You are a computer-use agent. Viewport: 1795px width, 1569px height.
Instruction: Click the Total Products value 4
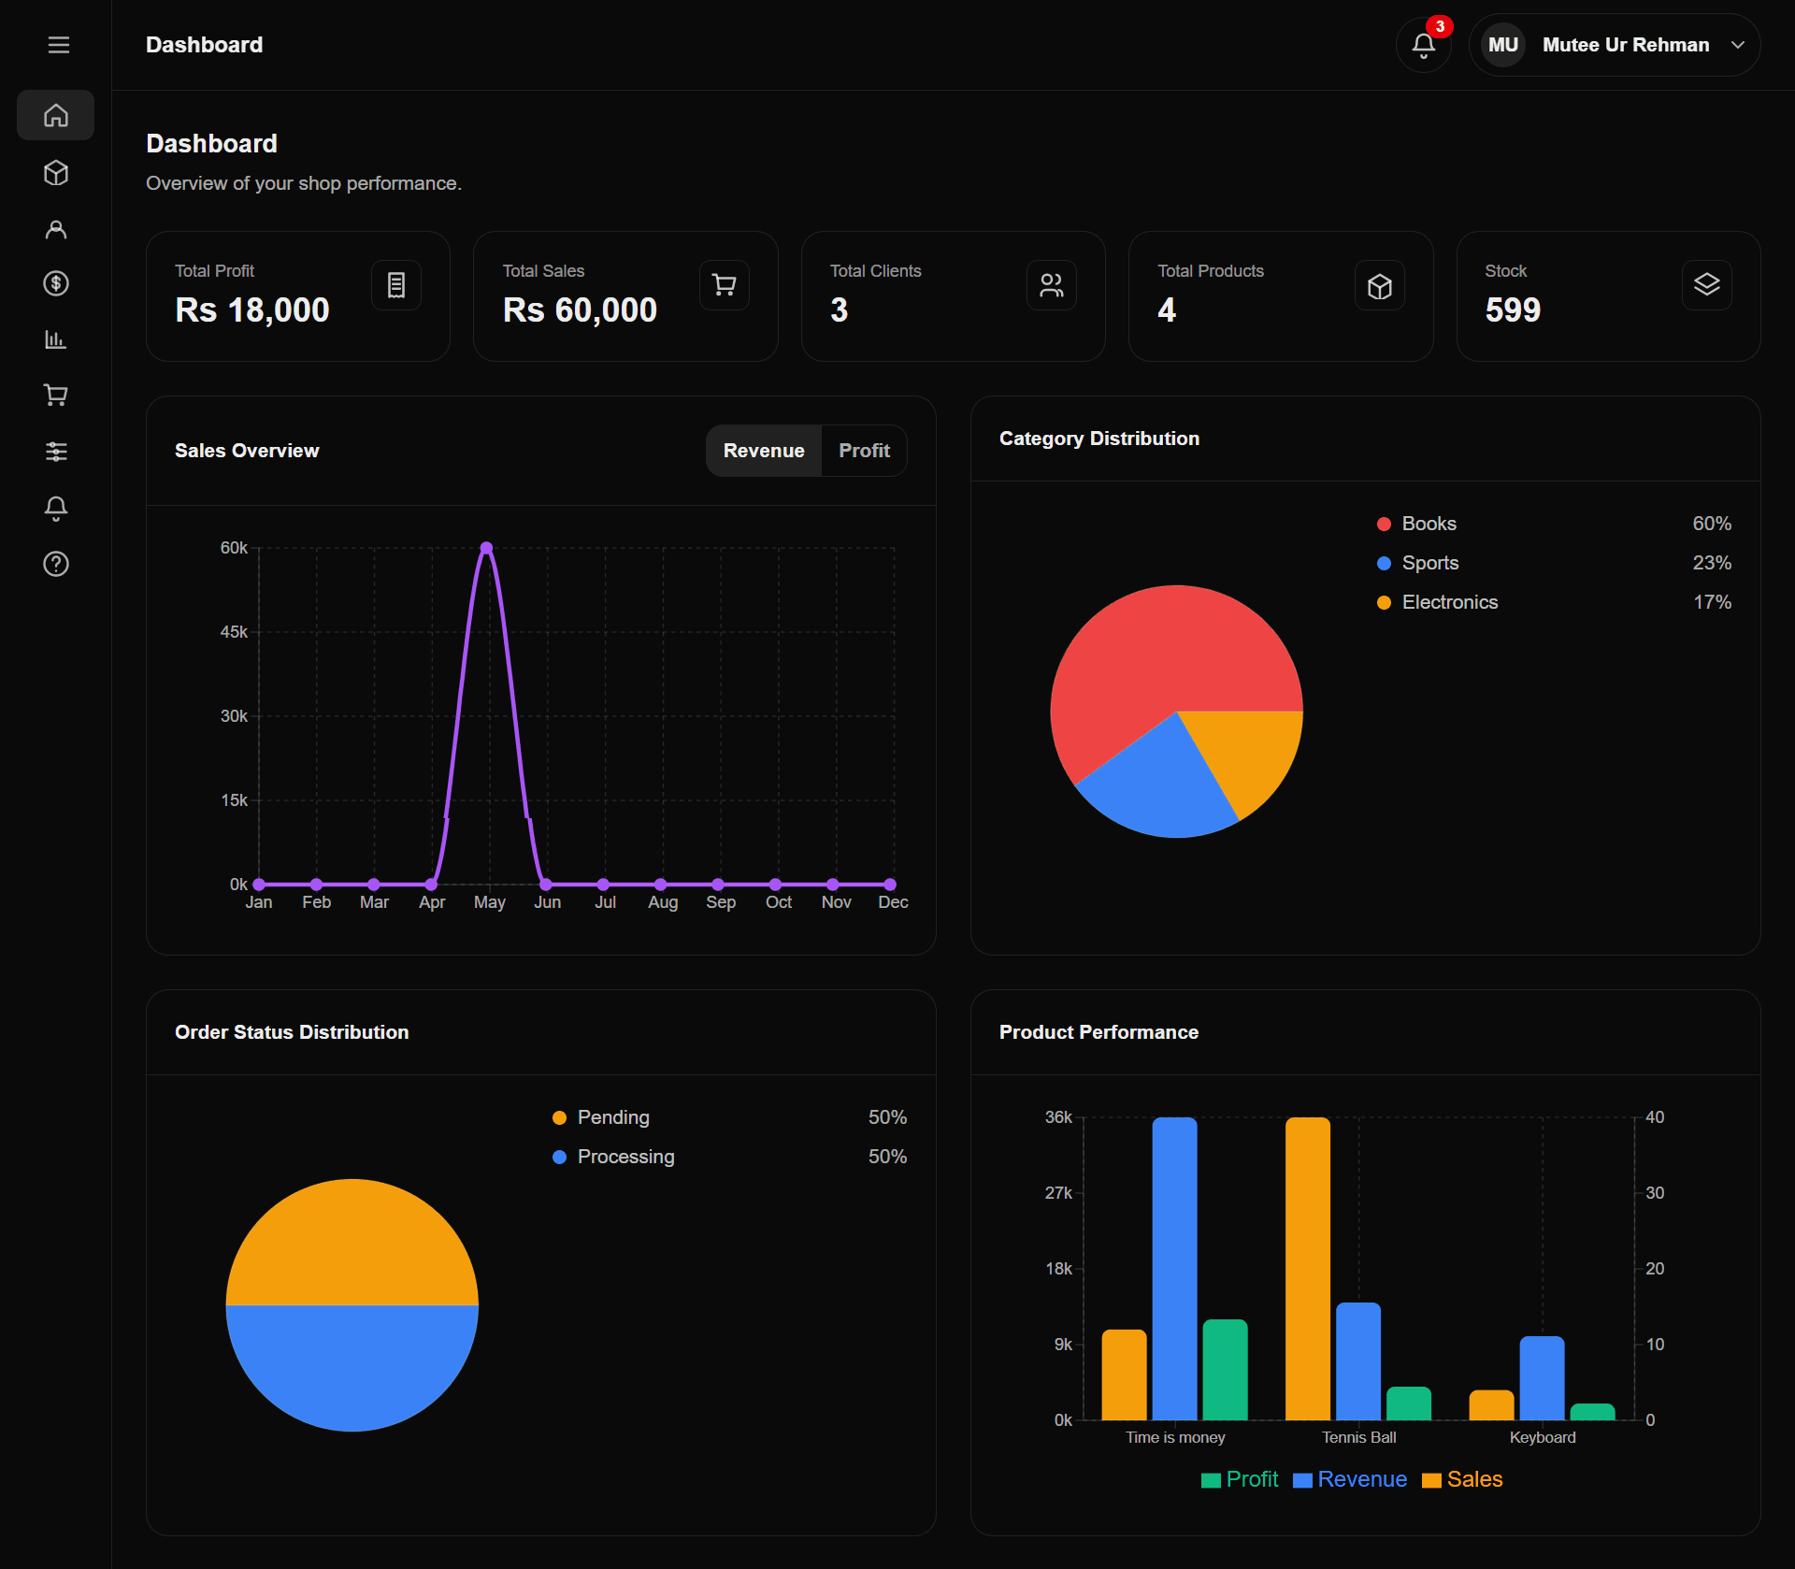pyautogui.click(x=1167, y=309)
